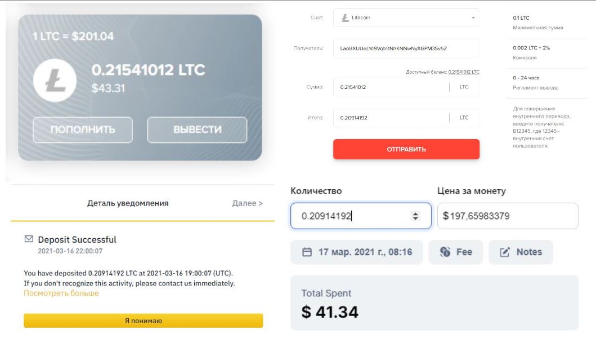Click the Fee coin icon

point(445,252)
